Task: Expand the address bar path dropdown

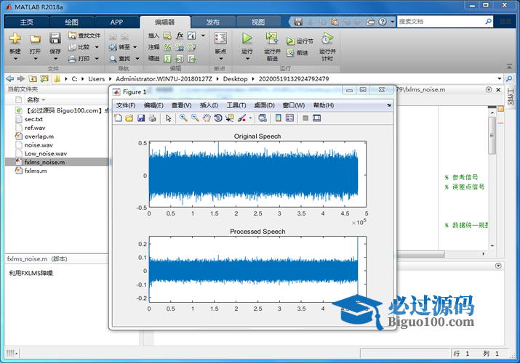Action: [500, 78]
